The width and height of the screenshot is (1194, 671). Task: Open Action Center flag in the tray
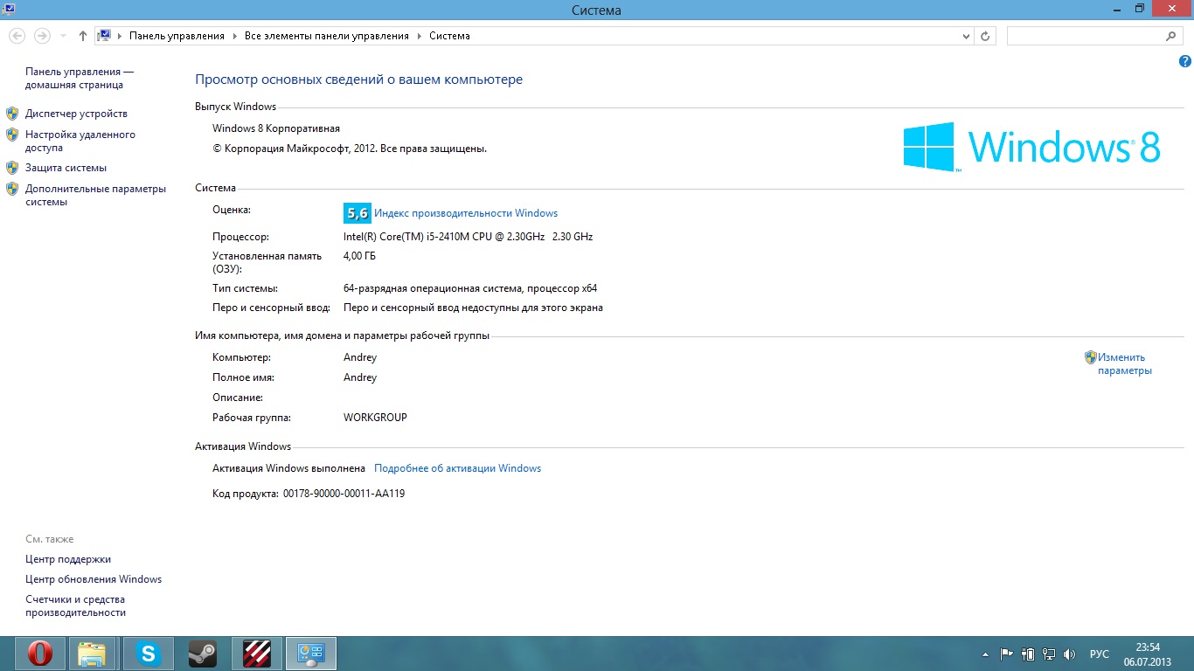[1006, 654]
